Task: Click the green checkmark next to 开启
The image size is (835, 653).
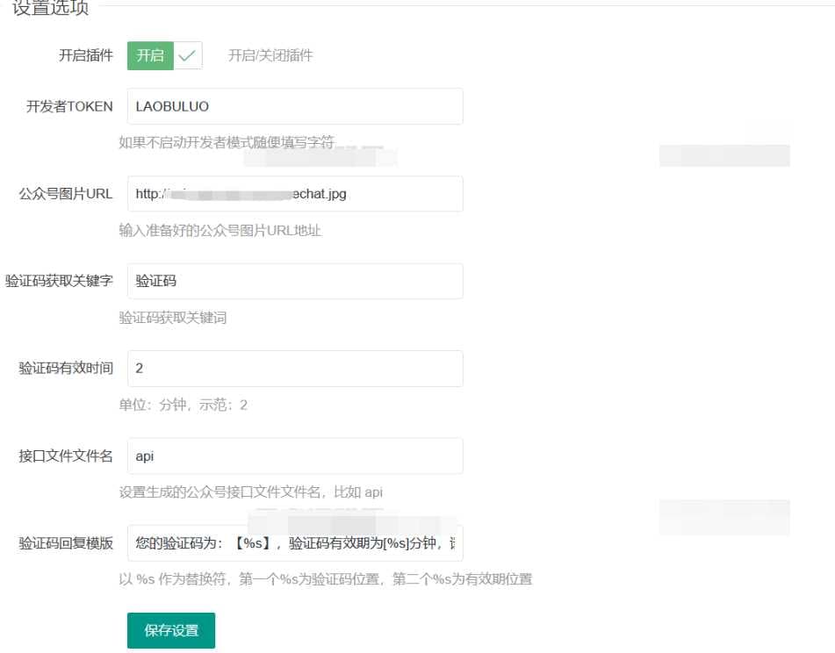Action: (185, 54)
